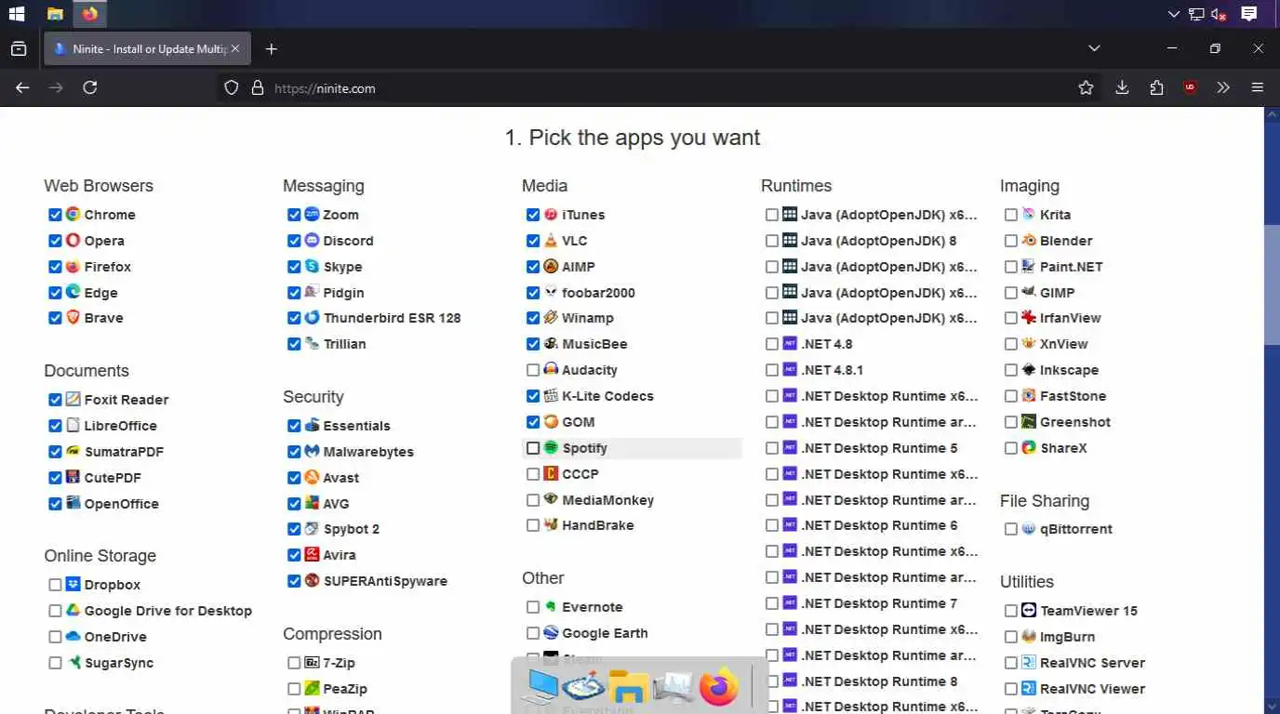
Task: Click the VLC cone icon
Action: pyautogui.click(x=551, y=240)
